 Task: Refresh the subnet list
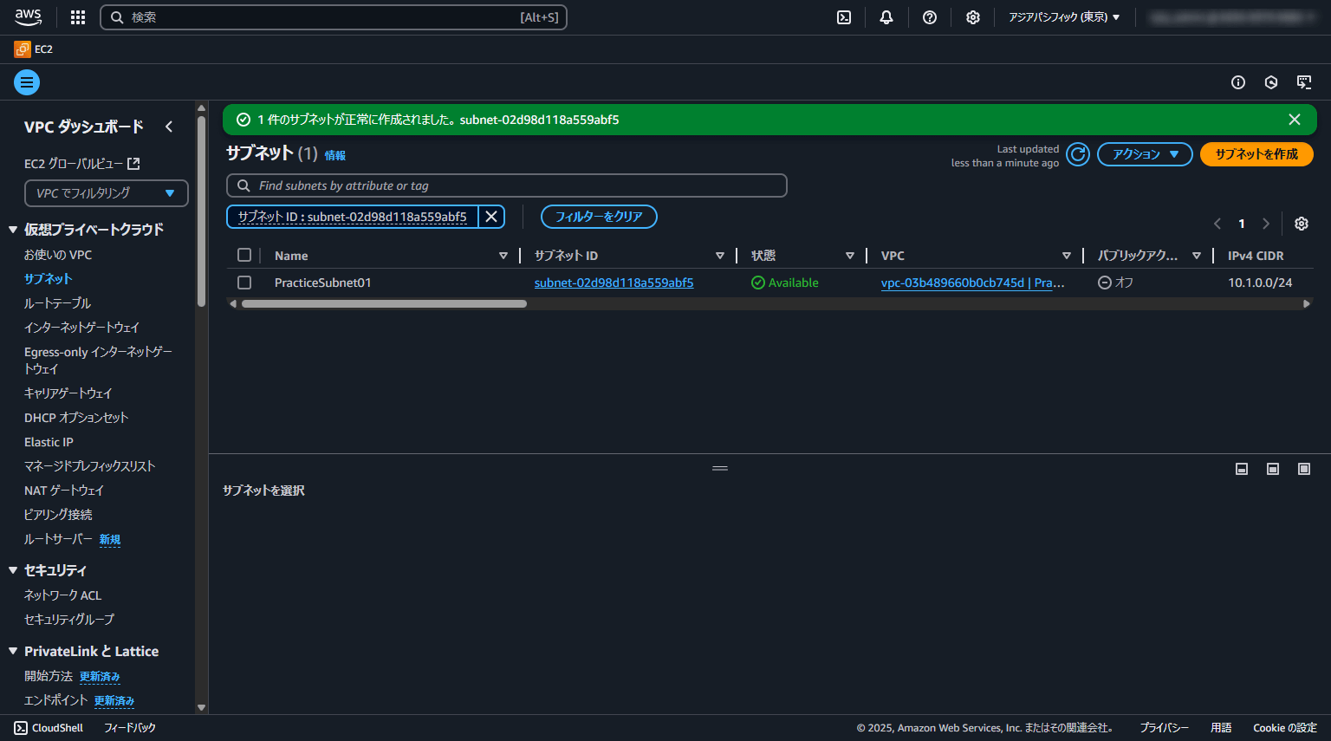[1078, 154]
